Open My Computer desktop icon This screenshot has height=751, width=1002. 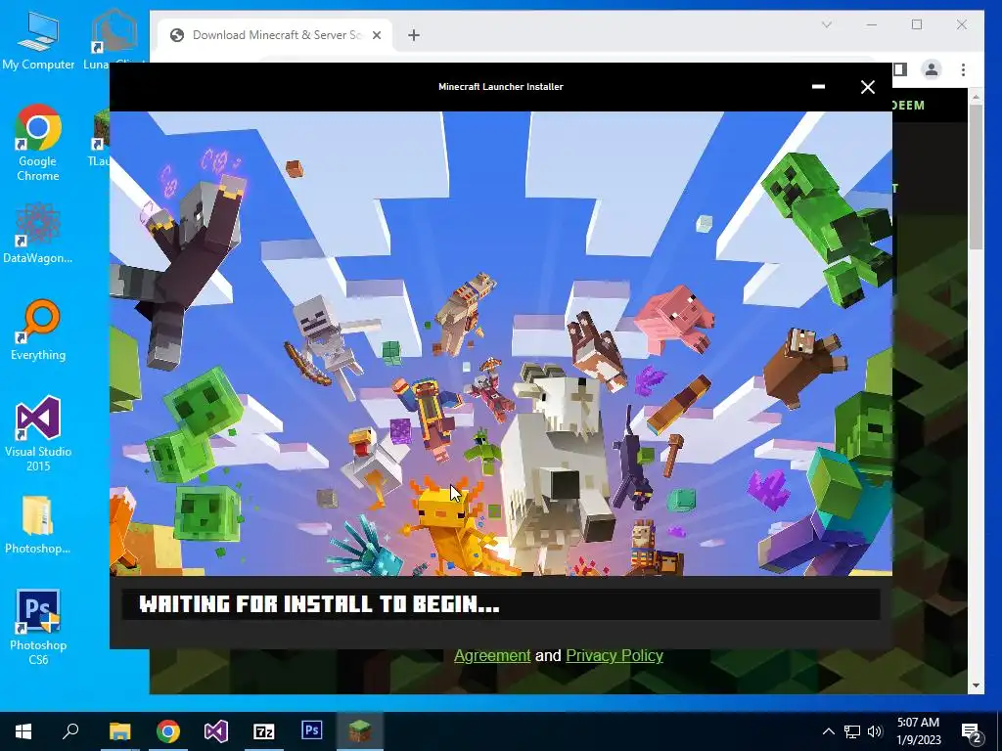pyautogui.click(x=38, y=39)
